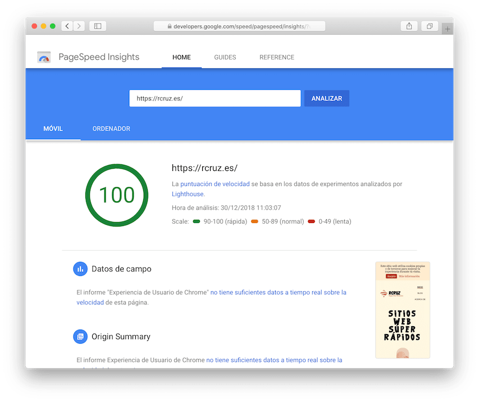The image size is (479, 402).
Task: Open Origin Summary 'no tiene suficientes datos' link
Action: coord(275,360)
